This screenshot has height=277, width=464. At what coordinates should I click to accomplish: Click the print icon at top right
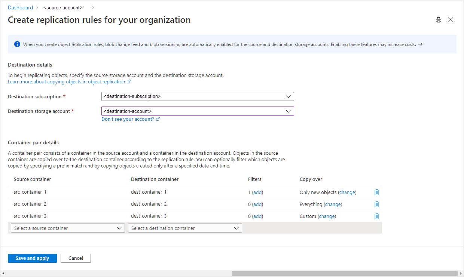click(438, 20)
